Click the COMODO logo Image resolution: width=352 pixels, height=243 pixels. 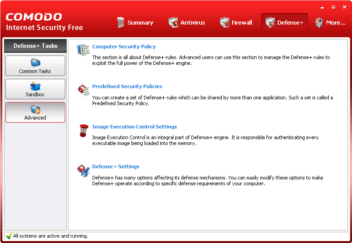point(34,17)
